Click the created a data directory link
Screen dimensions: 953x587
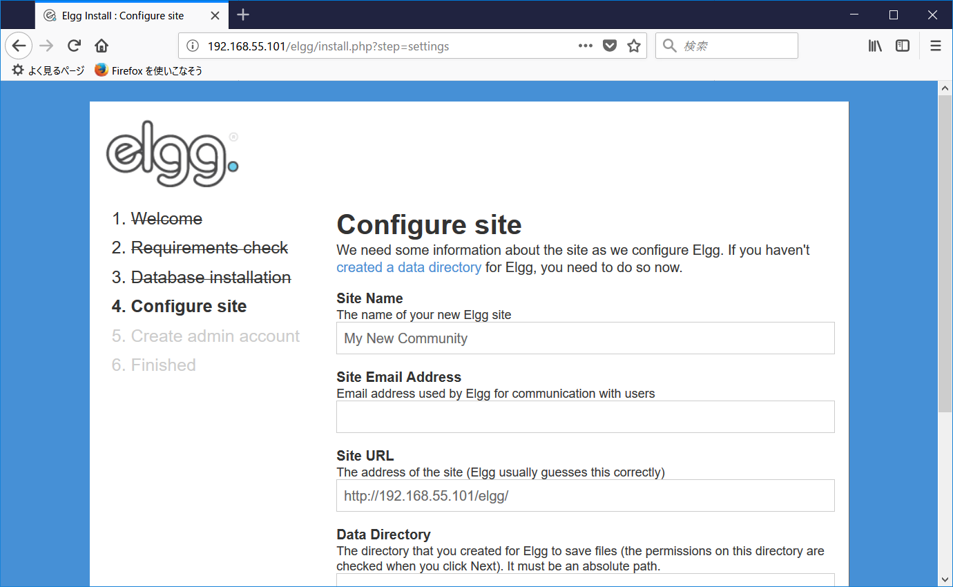pyautogui.click(x=408, y=267)
